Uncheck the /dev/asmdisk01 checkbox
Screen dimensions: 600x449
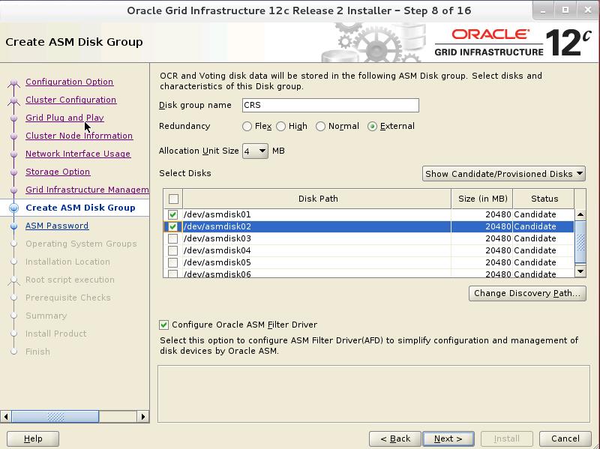coord(173,214)
